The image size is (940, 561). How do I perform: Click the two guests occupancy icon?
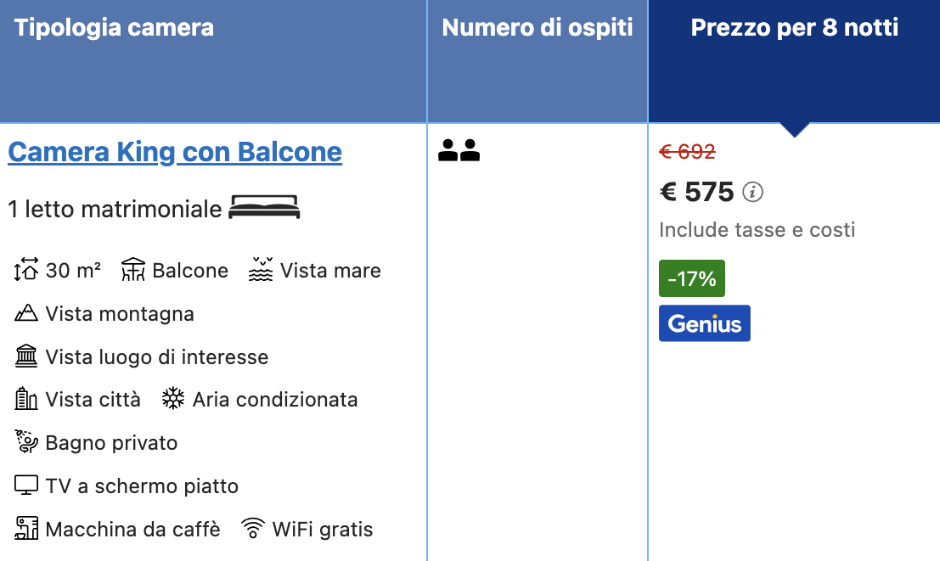coord(459,151)
